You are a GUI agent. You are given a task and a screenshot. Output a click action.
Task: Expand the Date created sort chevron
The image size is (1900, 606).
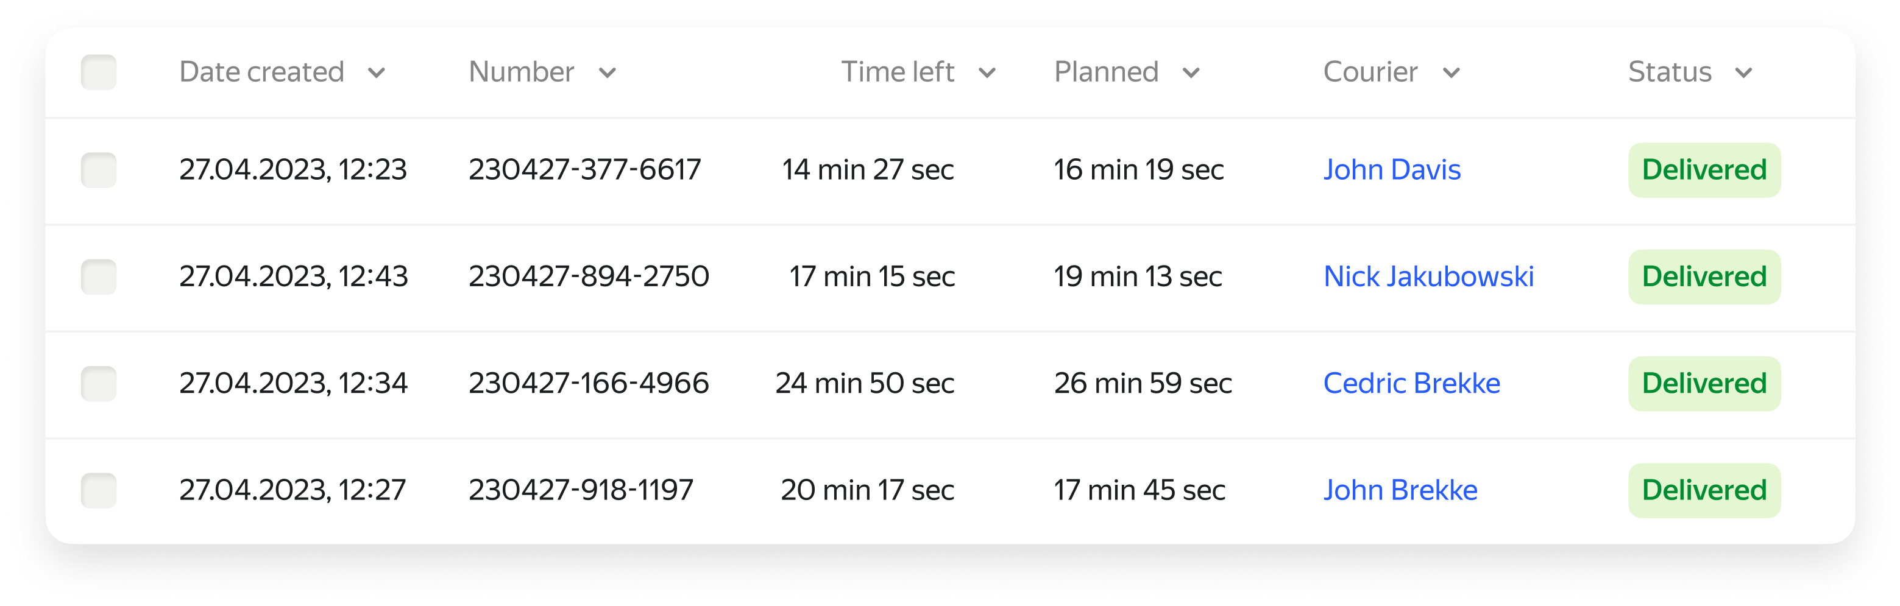[377, 73]
